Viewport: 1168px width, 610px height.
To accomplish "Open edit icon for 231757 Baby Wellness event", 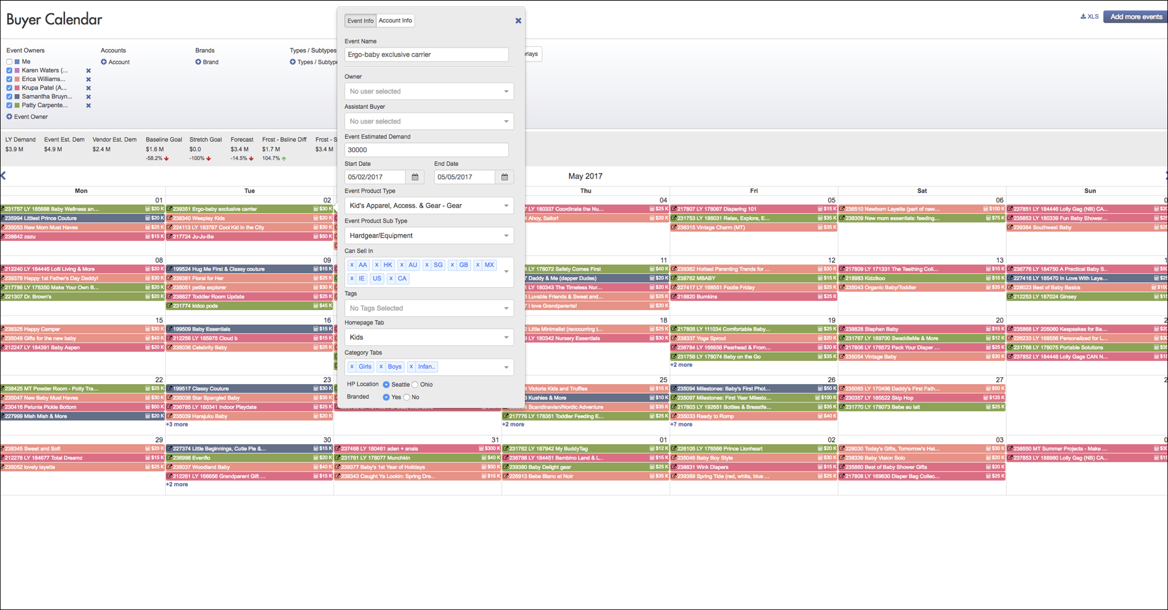I will click(2, 209).
